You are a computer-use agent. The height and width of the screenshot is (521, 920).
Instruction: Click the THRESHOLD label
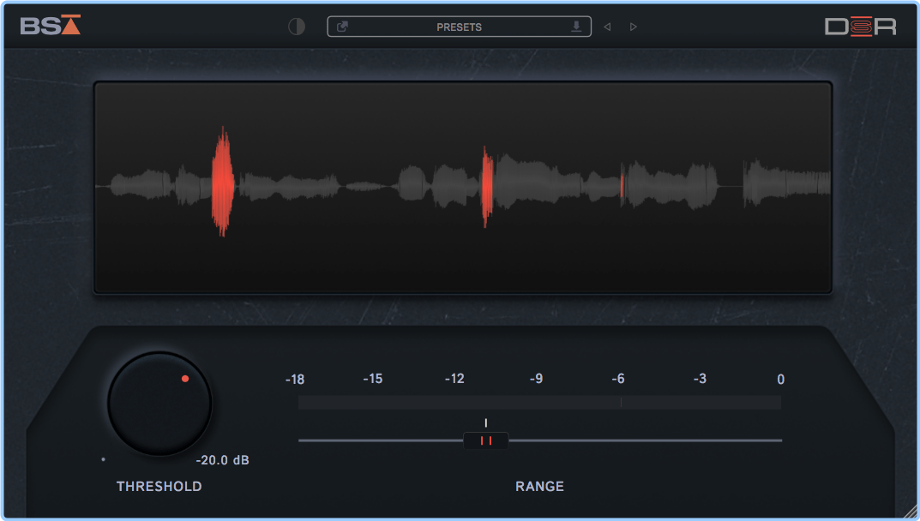tap(159, 487)
